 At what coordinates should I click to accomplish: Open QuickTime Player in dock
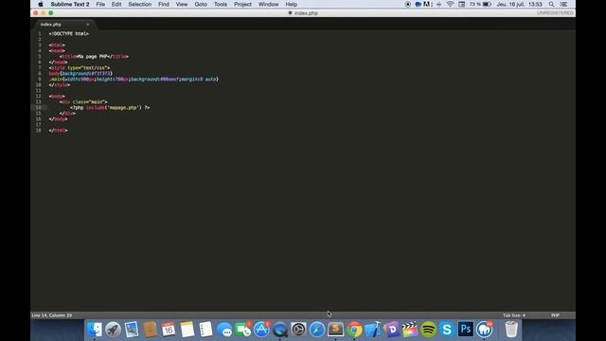(x=280, y=330)
